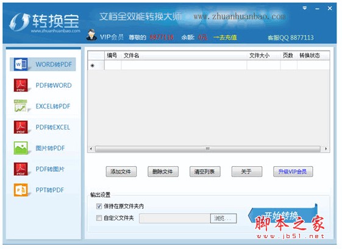Click the orange PowerPoint icon for PPT转PDF
Screen dimensions: 342x249
coord(21,190)
